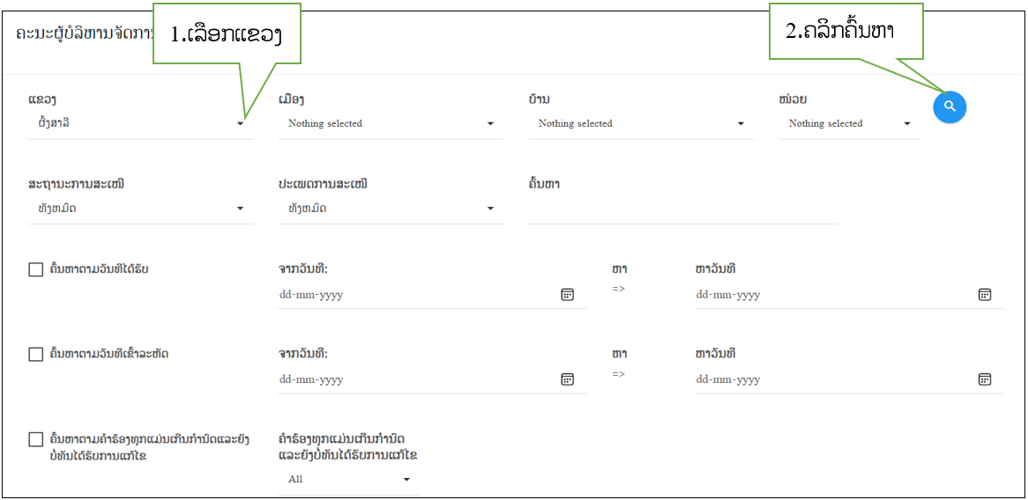The width and height of the screenshot is (1028, 500).
Task: Open calendar picker for received-date 'ຈາກວັນທີ' field
Action: pyautogui.click(x=568, y=295)
